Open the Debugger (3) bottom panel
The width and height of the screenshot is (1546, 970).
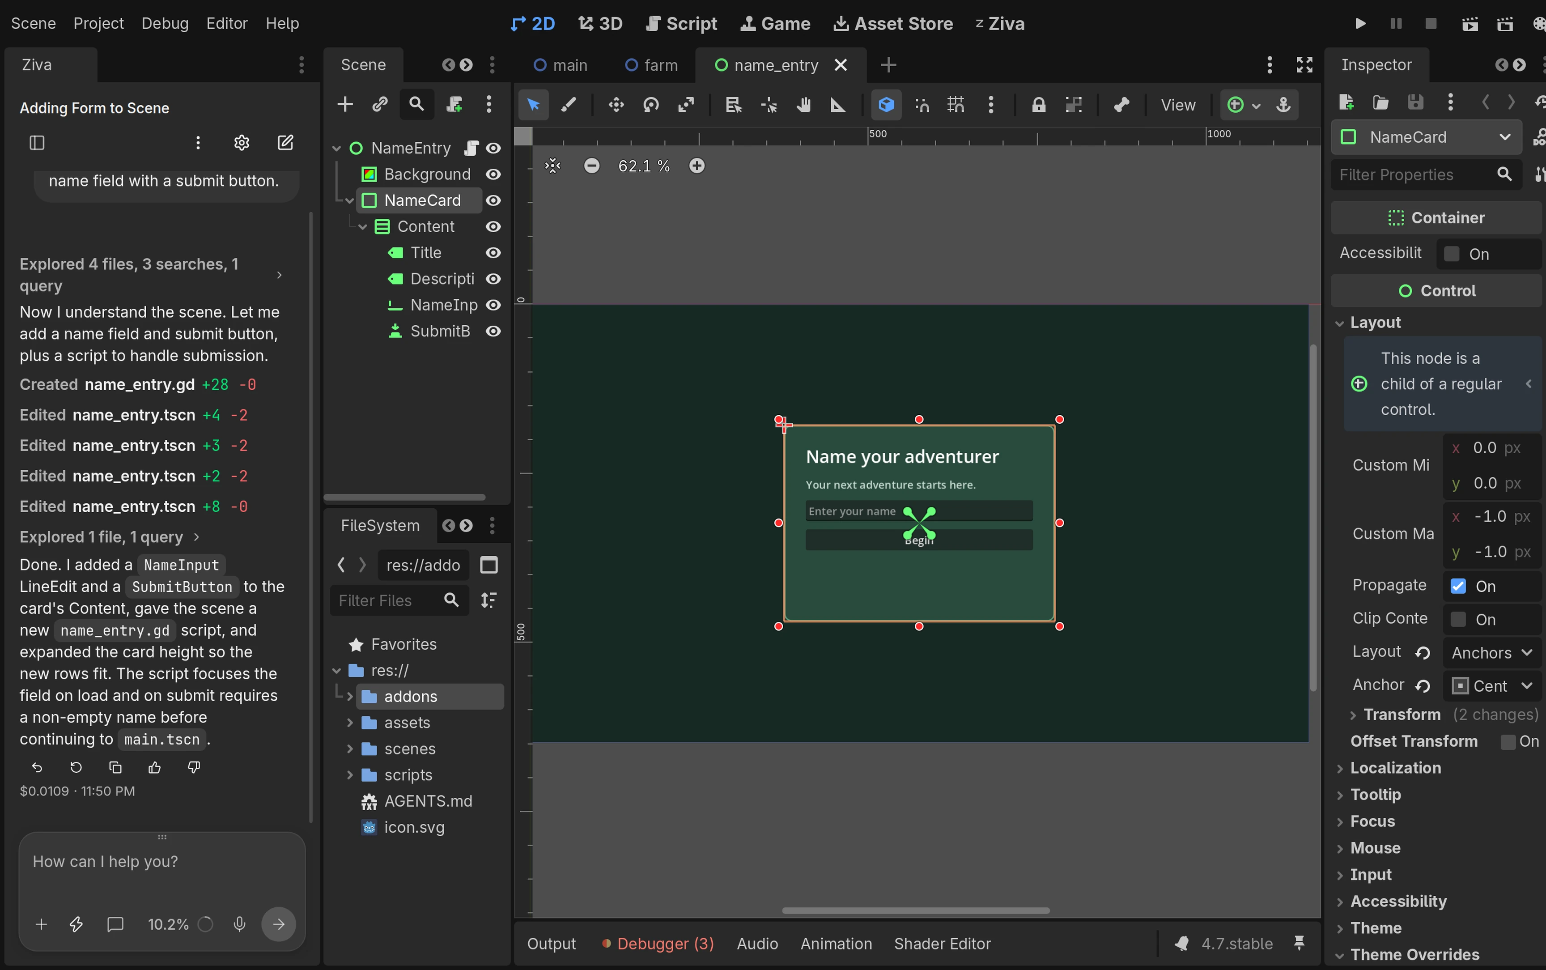click(x=658, y=944)
